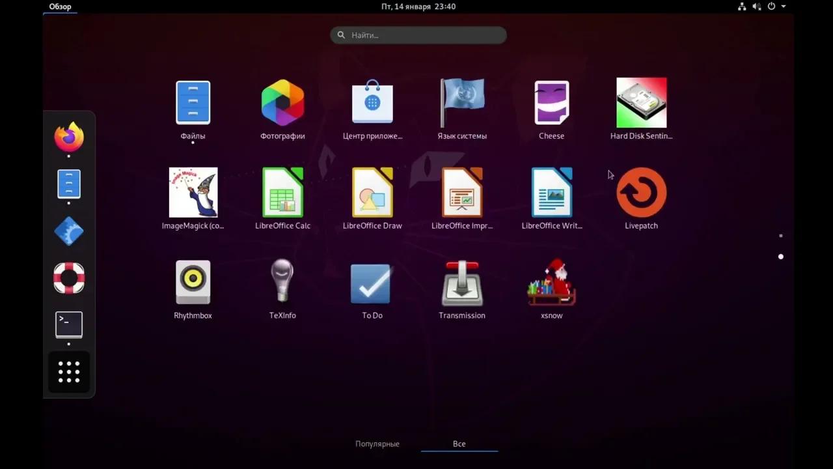
Task: Switch to the Популярные tab
Action: click(x=377, y=444)
